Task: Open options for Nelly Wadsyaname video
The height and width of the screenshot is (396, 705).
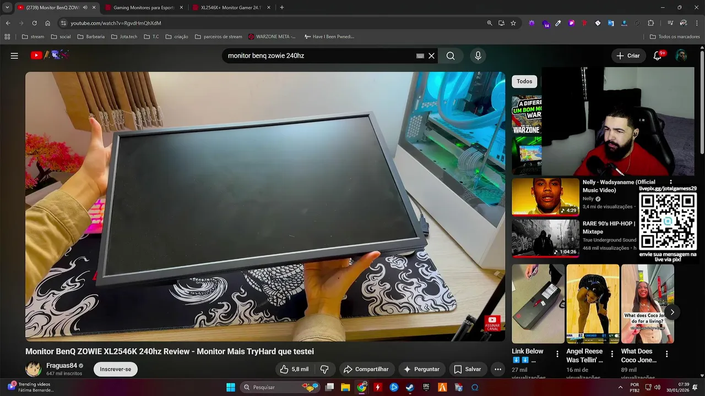Action: pyautogui.click(x=670, y=182)
